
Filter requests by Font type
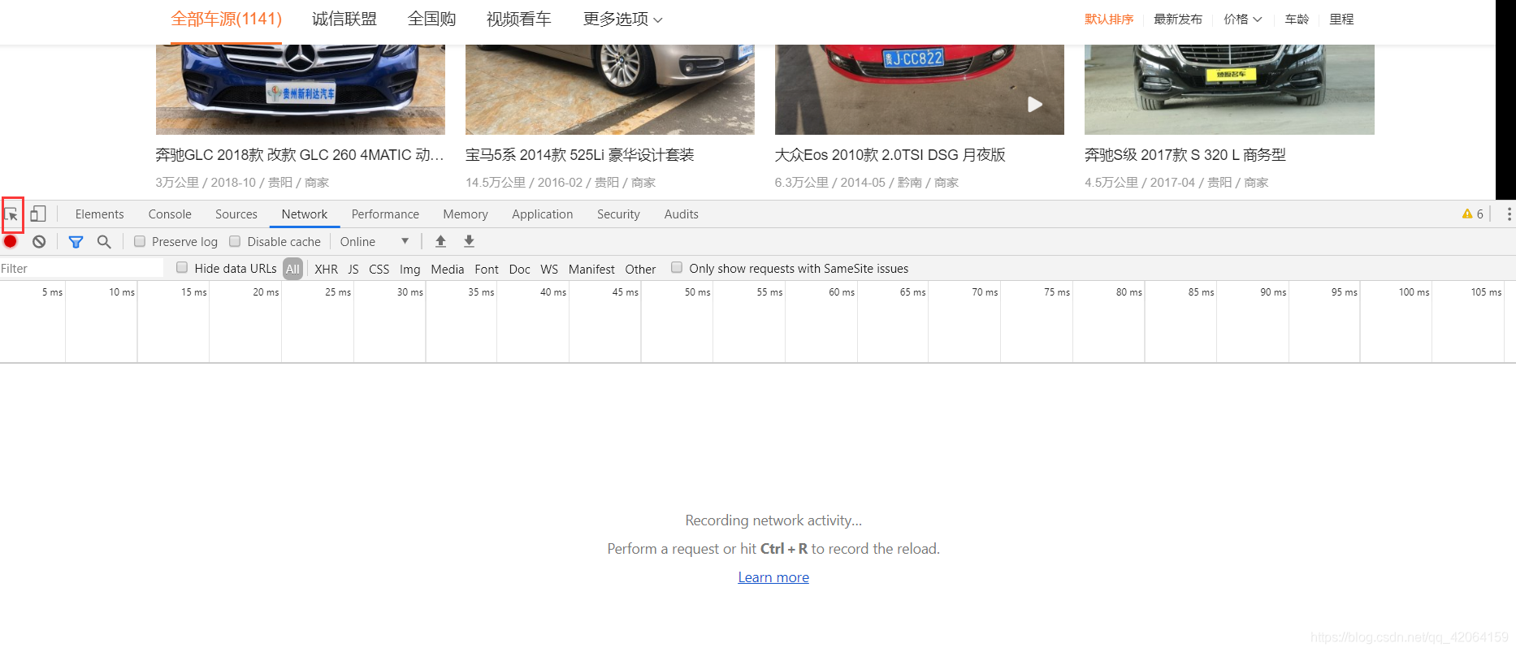pos(487,269)
